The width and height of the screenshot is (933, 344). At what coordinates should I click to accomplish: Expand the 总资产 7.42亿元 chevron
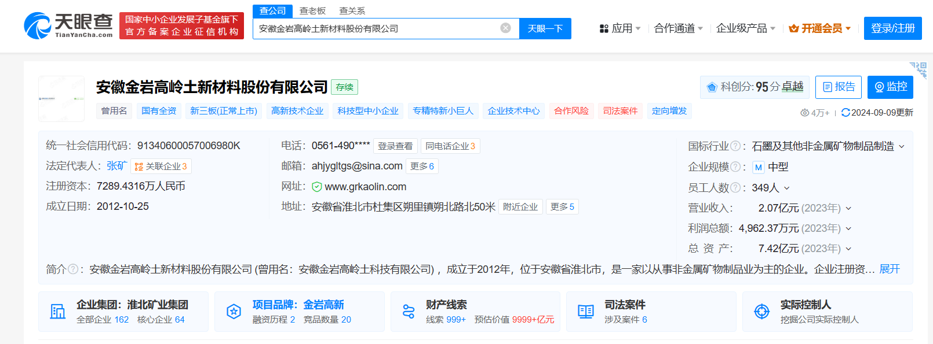[848, 249]
